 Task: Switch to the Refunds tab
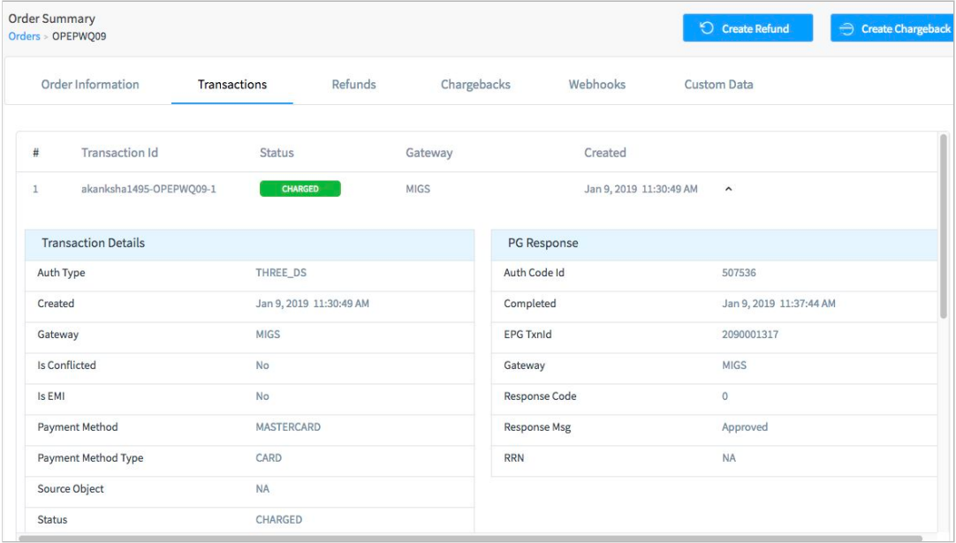[353, 85]
